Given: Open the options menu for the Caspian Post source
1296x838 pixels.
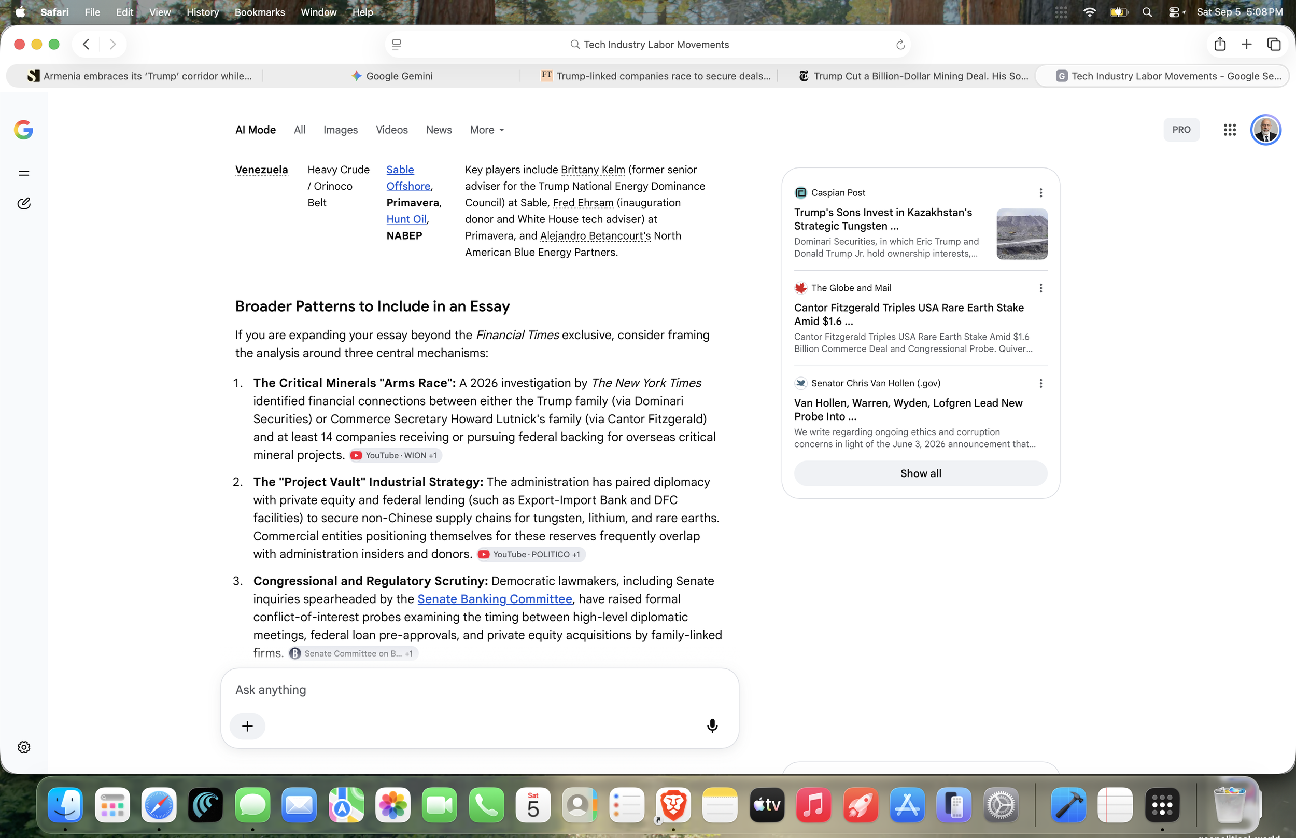Looking at the screenshot, I should coord(1040,192).
